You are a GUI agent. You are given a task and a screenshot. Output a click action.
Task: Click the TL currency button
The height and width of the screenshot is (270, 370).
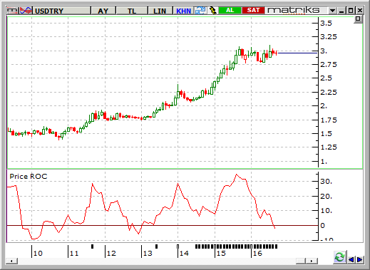(132, 11)
